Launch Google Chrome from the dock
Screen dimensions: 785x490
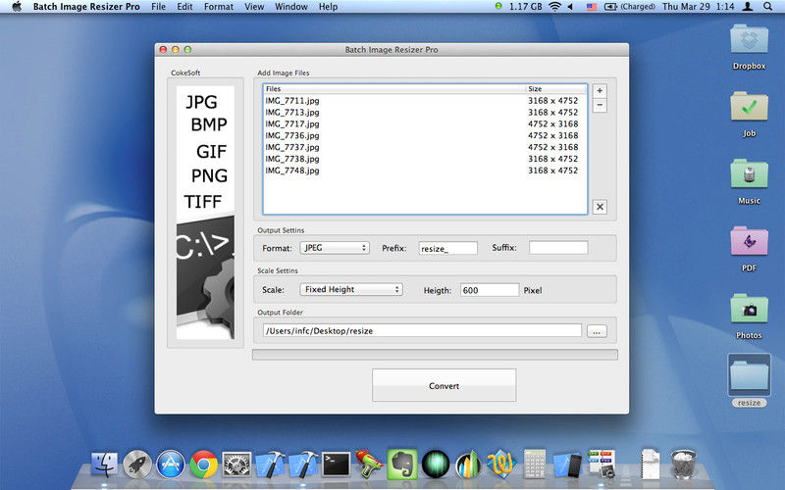coord(204,465)
